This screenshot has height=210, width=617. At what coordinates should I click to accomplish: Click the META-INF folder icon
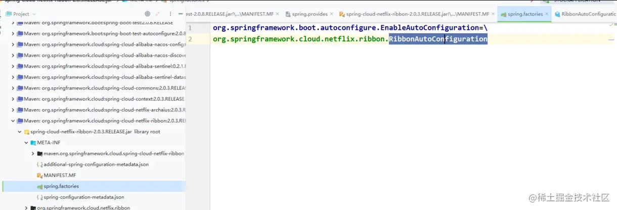pos(33,142)
